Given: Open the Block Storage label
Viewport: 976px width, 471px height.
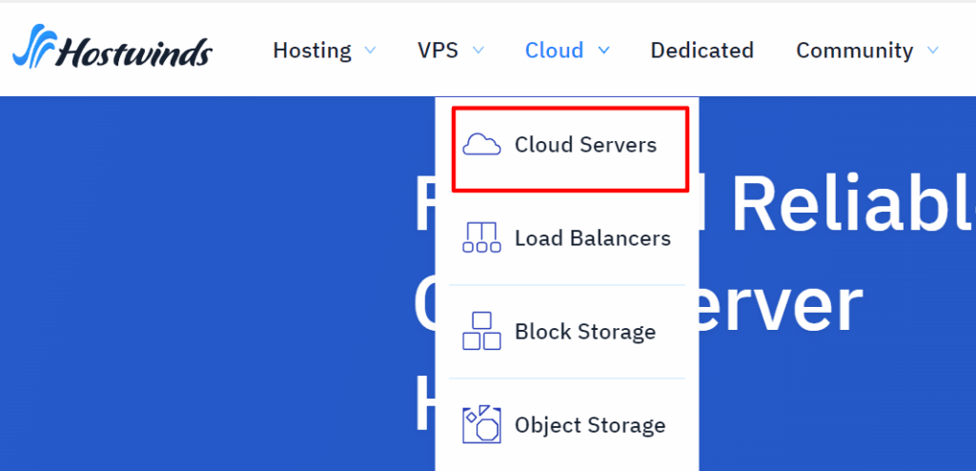Looking at the screenshot, I should coord(585,332).
